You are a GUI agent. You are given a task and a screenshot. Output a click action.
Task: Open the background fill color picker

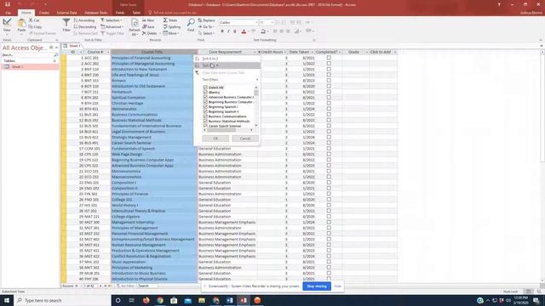point(263,31)
